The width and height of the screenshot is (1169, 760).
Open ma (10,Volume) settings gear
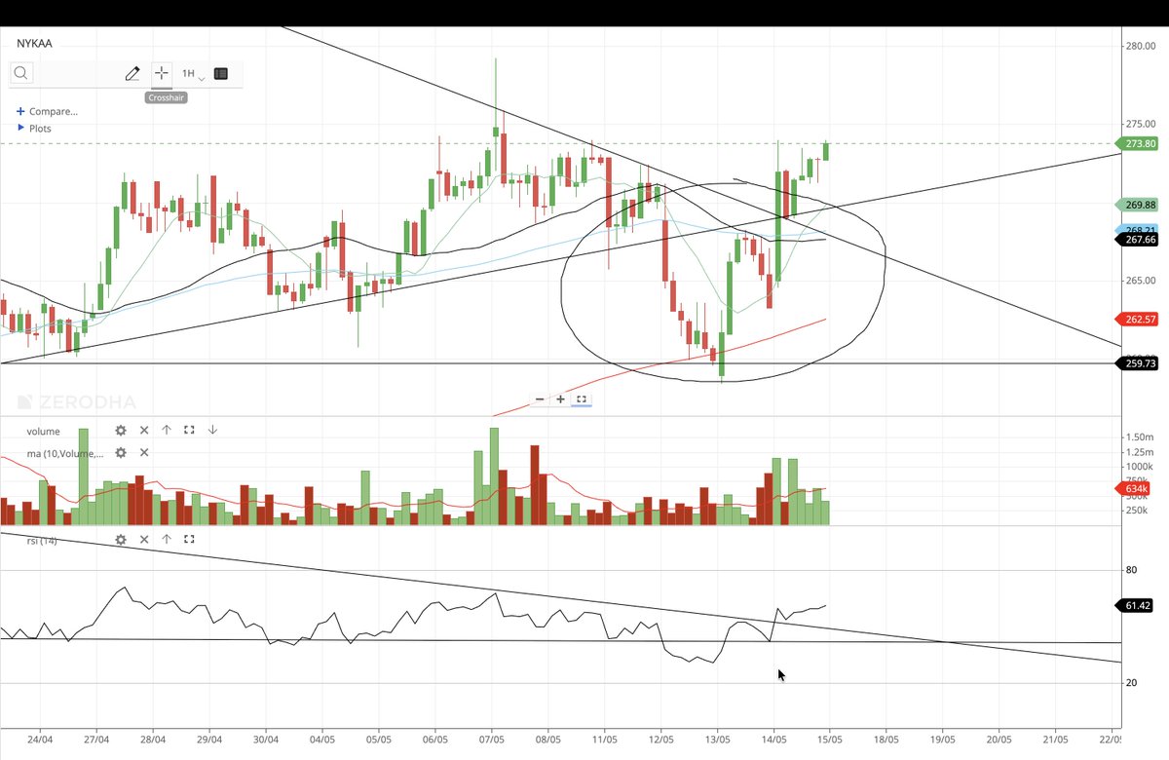[x=121, y=452]
